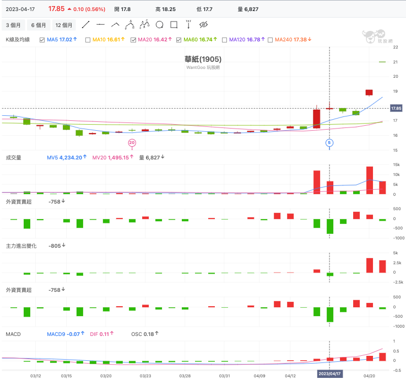Screen dimensions: 406x379
Task: Pick the multi-point wave drawing tool
Action: (144, 24)
